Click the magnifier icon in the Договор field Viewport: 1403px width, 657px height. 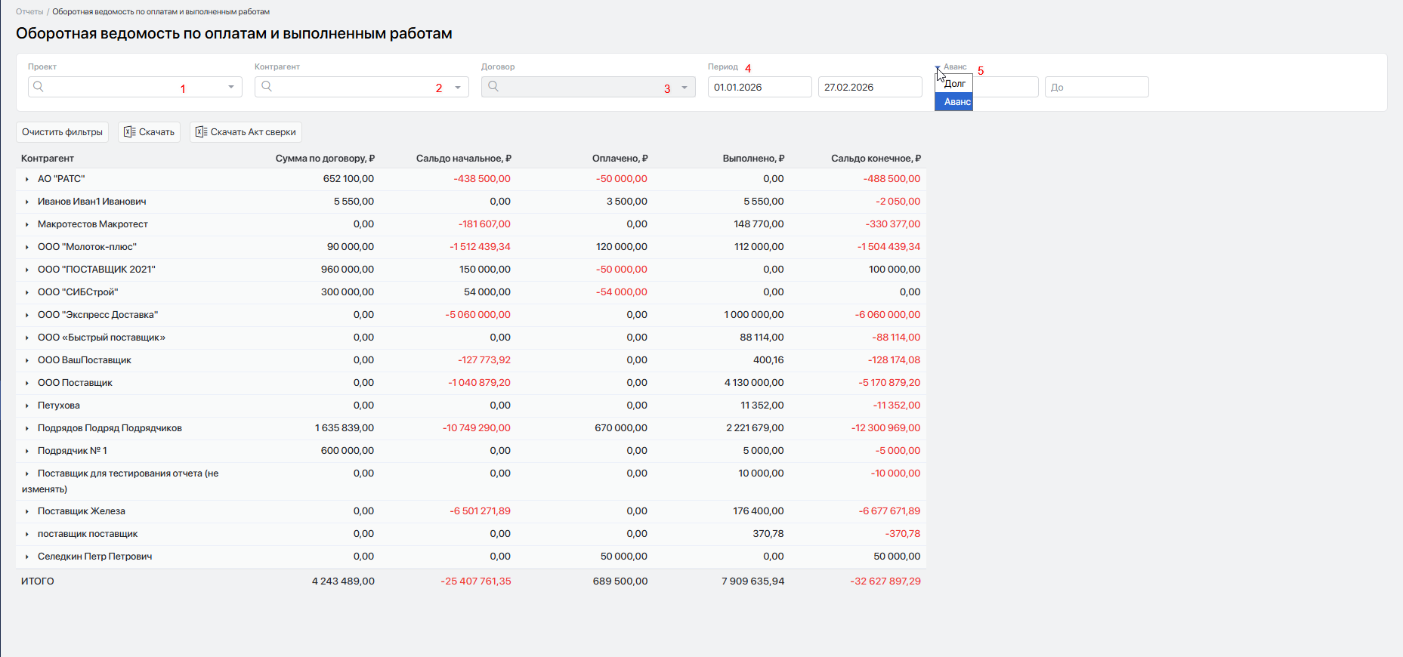coord(493,87)
